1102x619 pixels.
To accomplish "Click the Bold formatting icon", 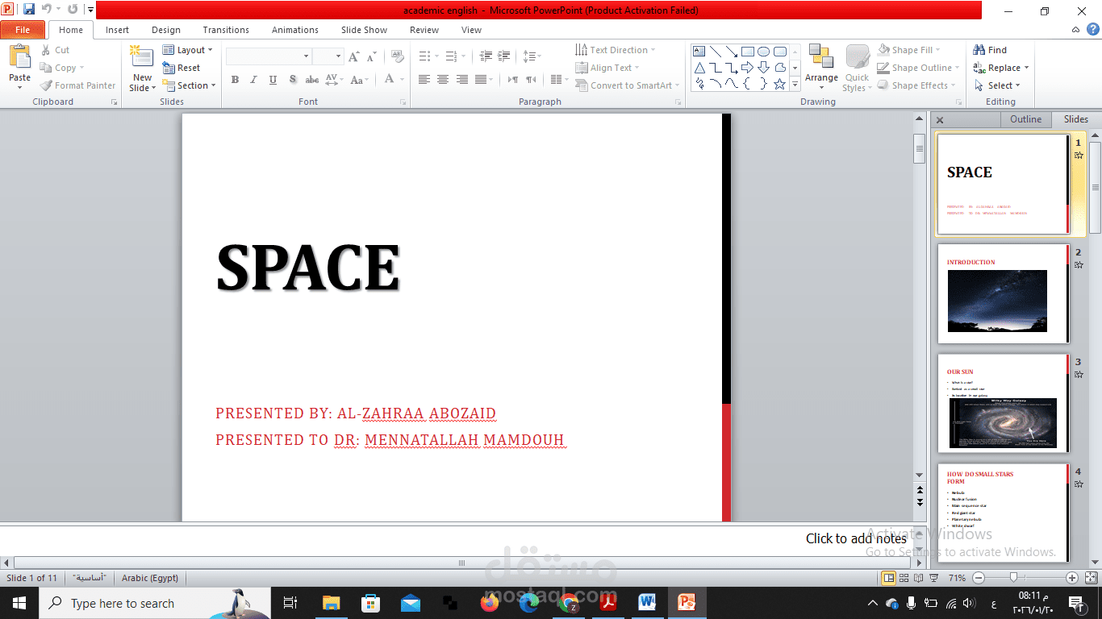I will click(x=235, y=79).
